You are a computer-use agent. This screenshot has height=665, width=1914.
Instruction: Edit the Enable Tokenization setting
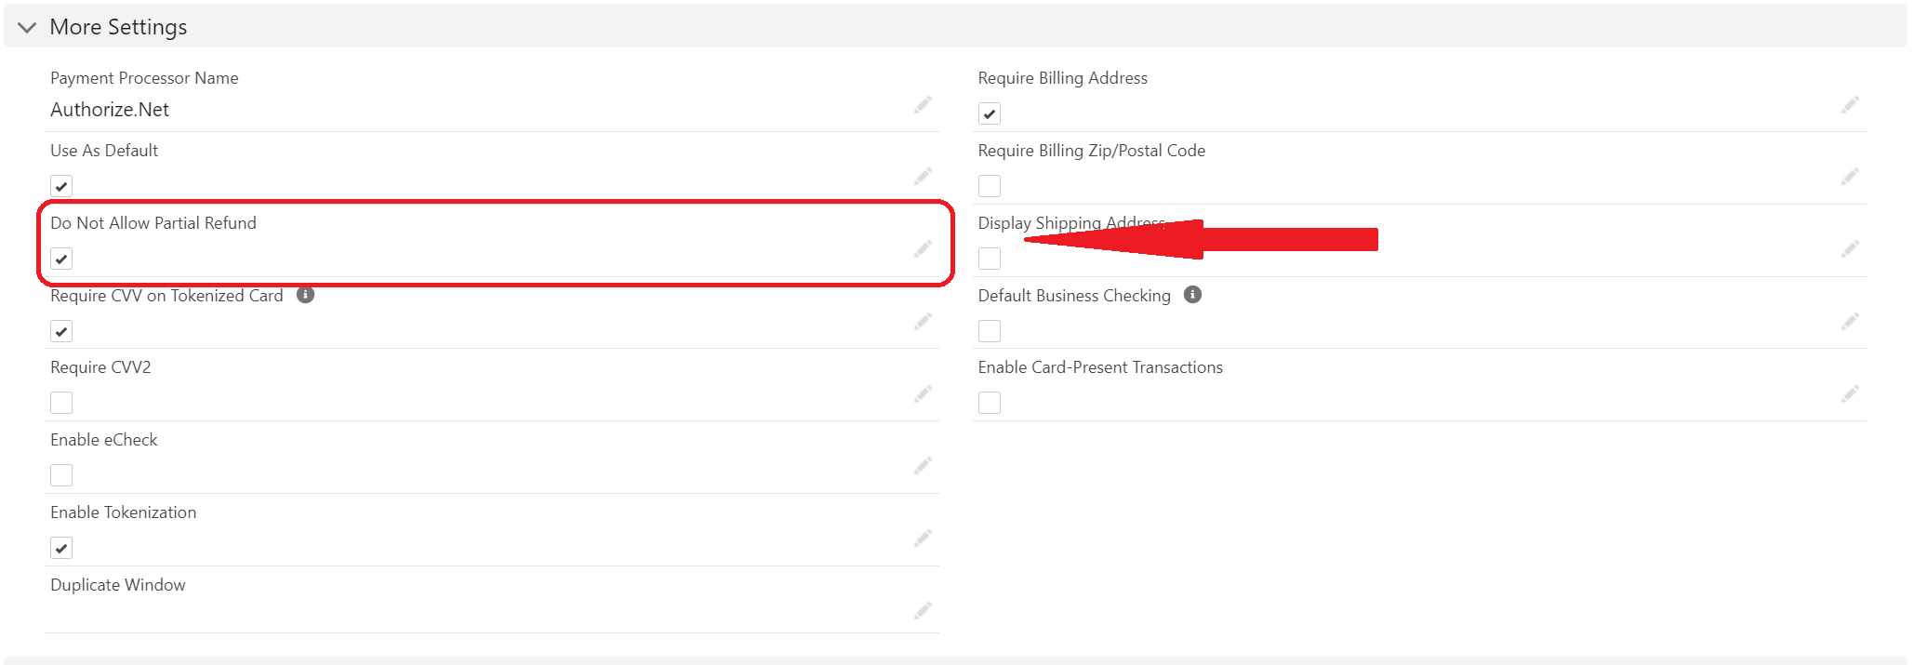pos(923,538)
